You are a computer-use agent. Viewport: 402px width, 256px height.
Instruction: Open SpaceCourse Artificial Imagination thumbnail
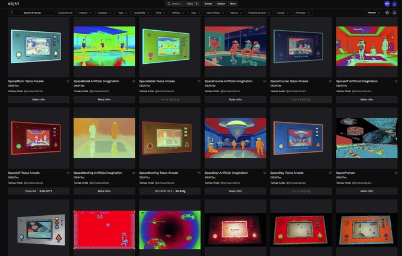click(x=235, y=47)
